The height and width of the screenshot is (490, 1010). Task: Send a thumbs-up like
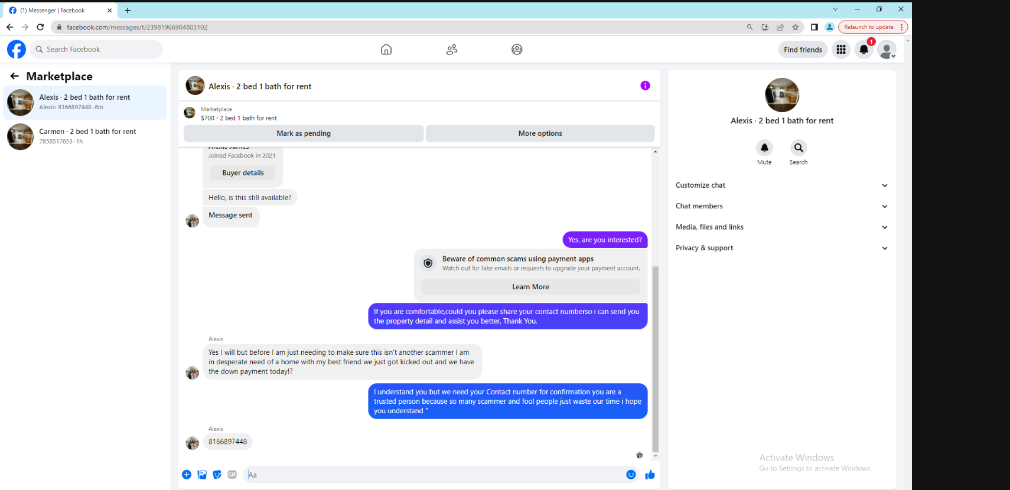[650, 475]
